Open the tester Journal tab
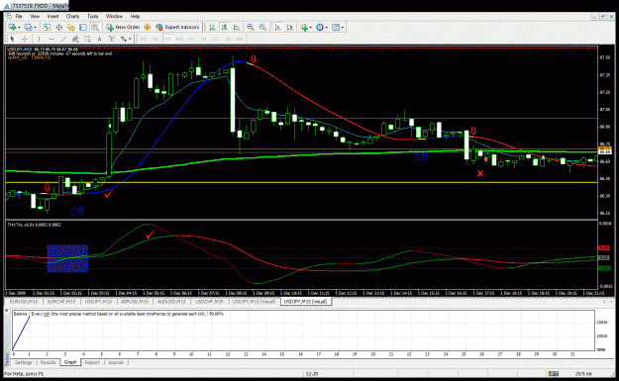619x381 pixels. click(115, 362)
